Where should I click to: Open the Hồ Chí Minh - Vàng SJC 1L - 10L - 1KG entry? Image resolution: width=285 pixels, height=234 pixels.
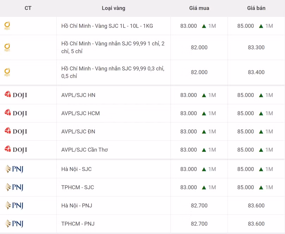tap(107, 26)
